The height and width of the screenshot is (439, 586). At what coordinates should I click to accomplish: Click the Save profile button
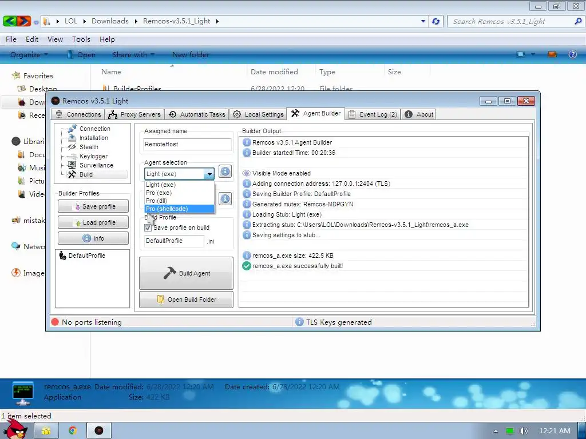(x=93, y=206)
